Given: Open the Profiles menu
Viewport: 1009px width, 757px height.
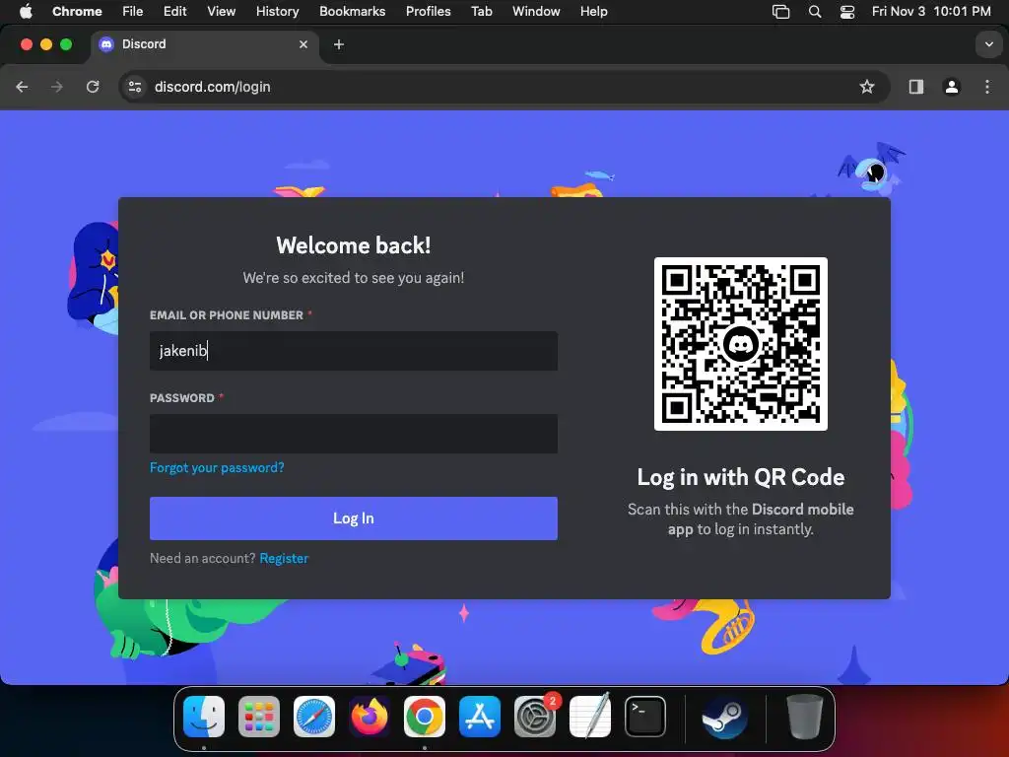Looking at the screenshot, I should [428, 12].
